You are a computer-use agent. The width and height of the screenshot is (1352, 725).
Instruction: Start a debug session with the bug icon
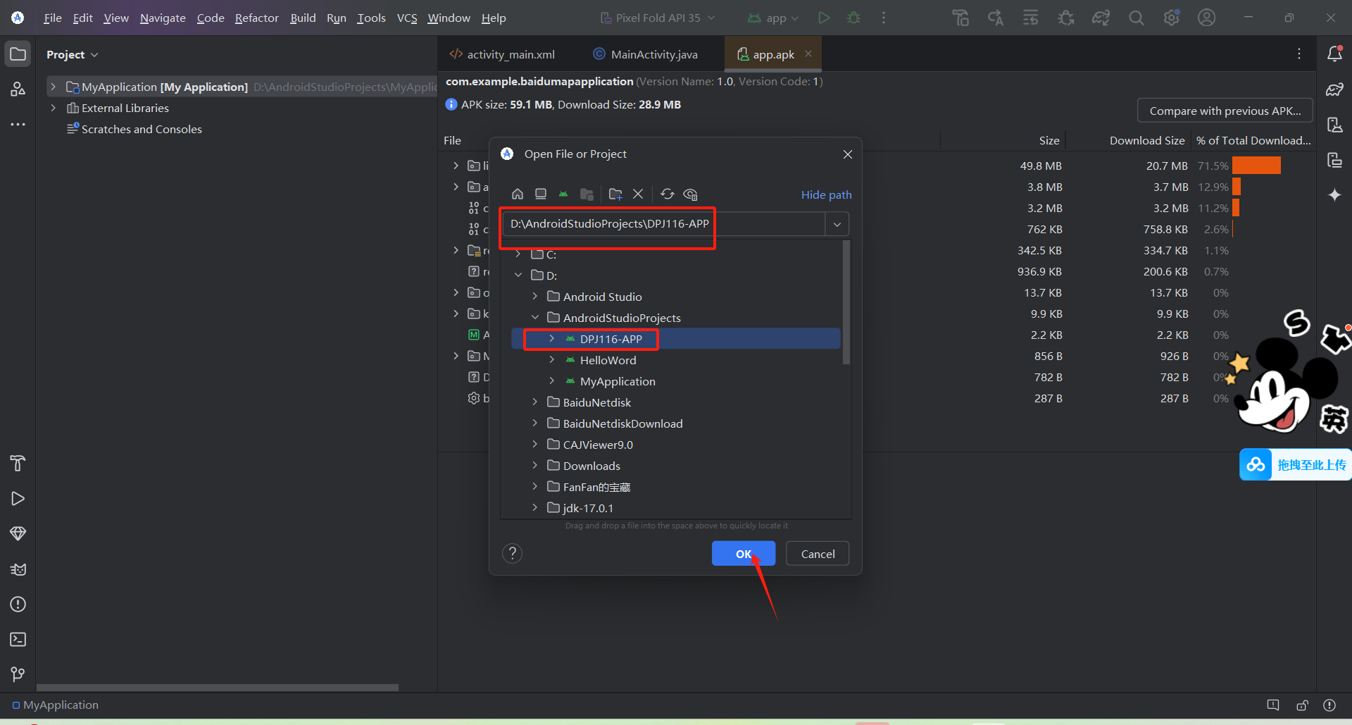853,18
